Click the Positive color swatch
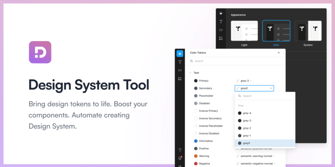The width and height of the screenshot is (335, 167). 196,148
